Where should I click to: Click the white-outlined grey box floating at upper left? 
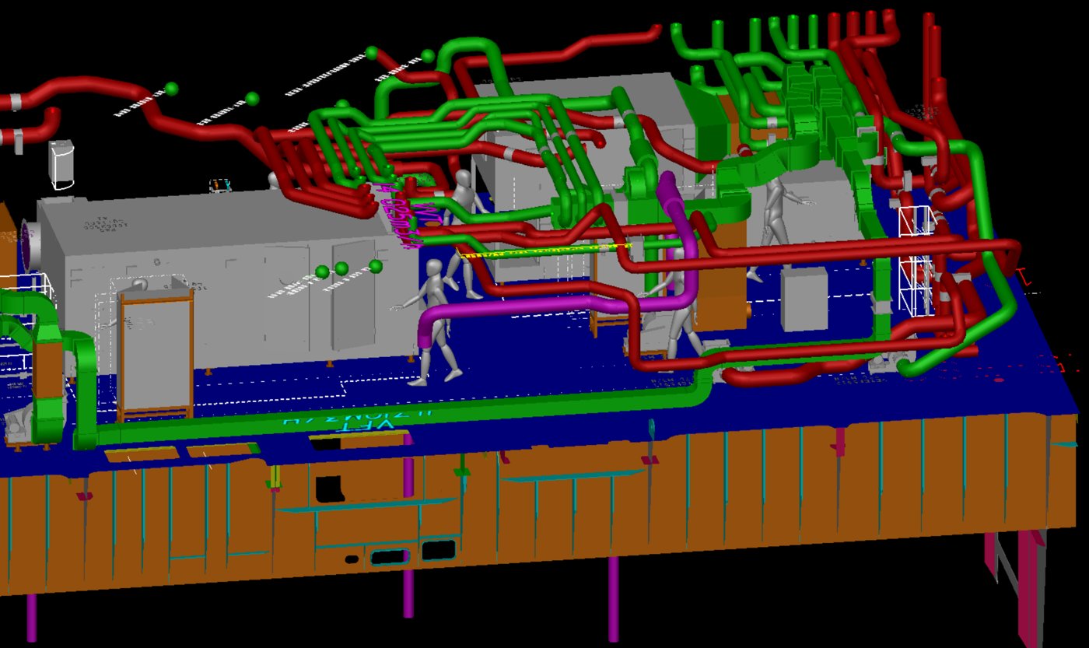[x=61, y=164]
